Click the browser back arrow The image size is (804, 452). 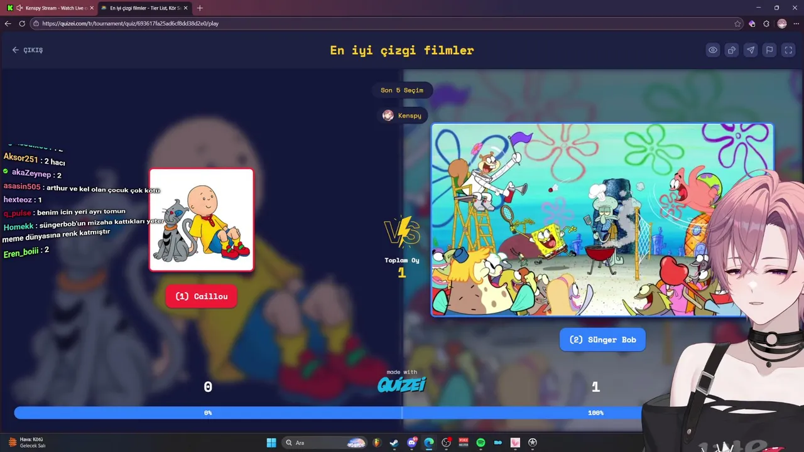point(8,23)
